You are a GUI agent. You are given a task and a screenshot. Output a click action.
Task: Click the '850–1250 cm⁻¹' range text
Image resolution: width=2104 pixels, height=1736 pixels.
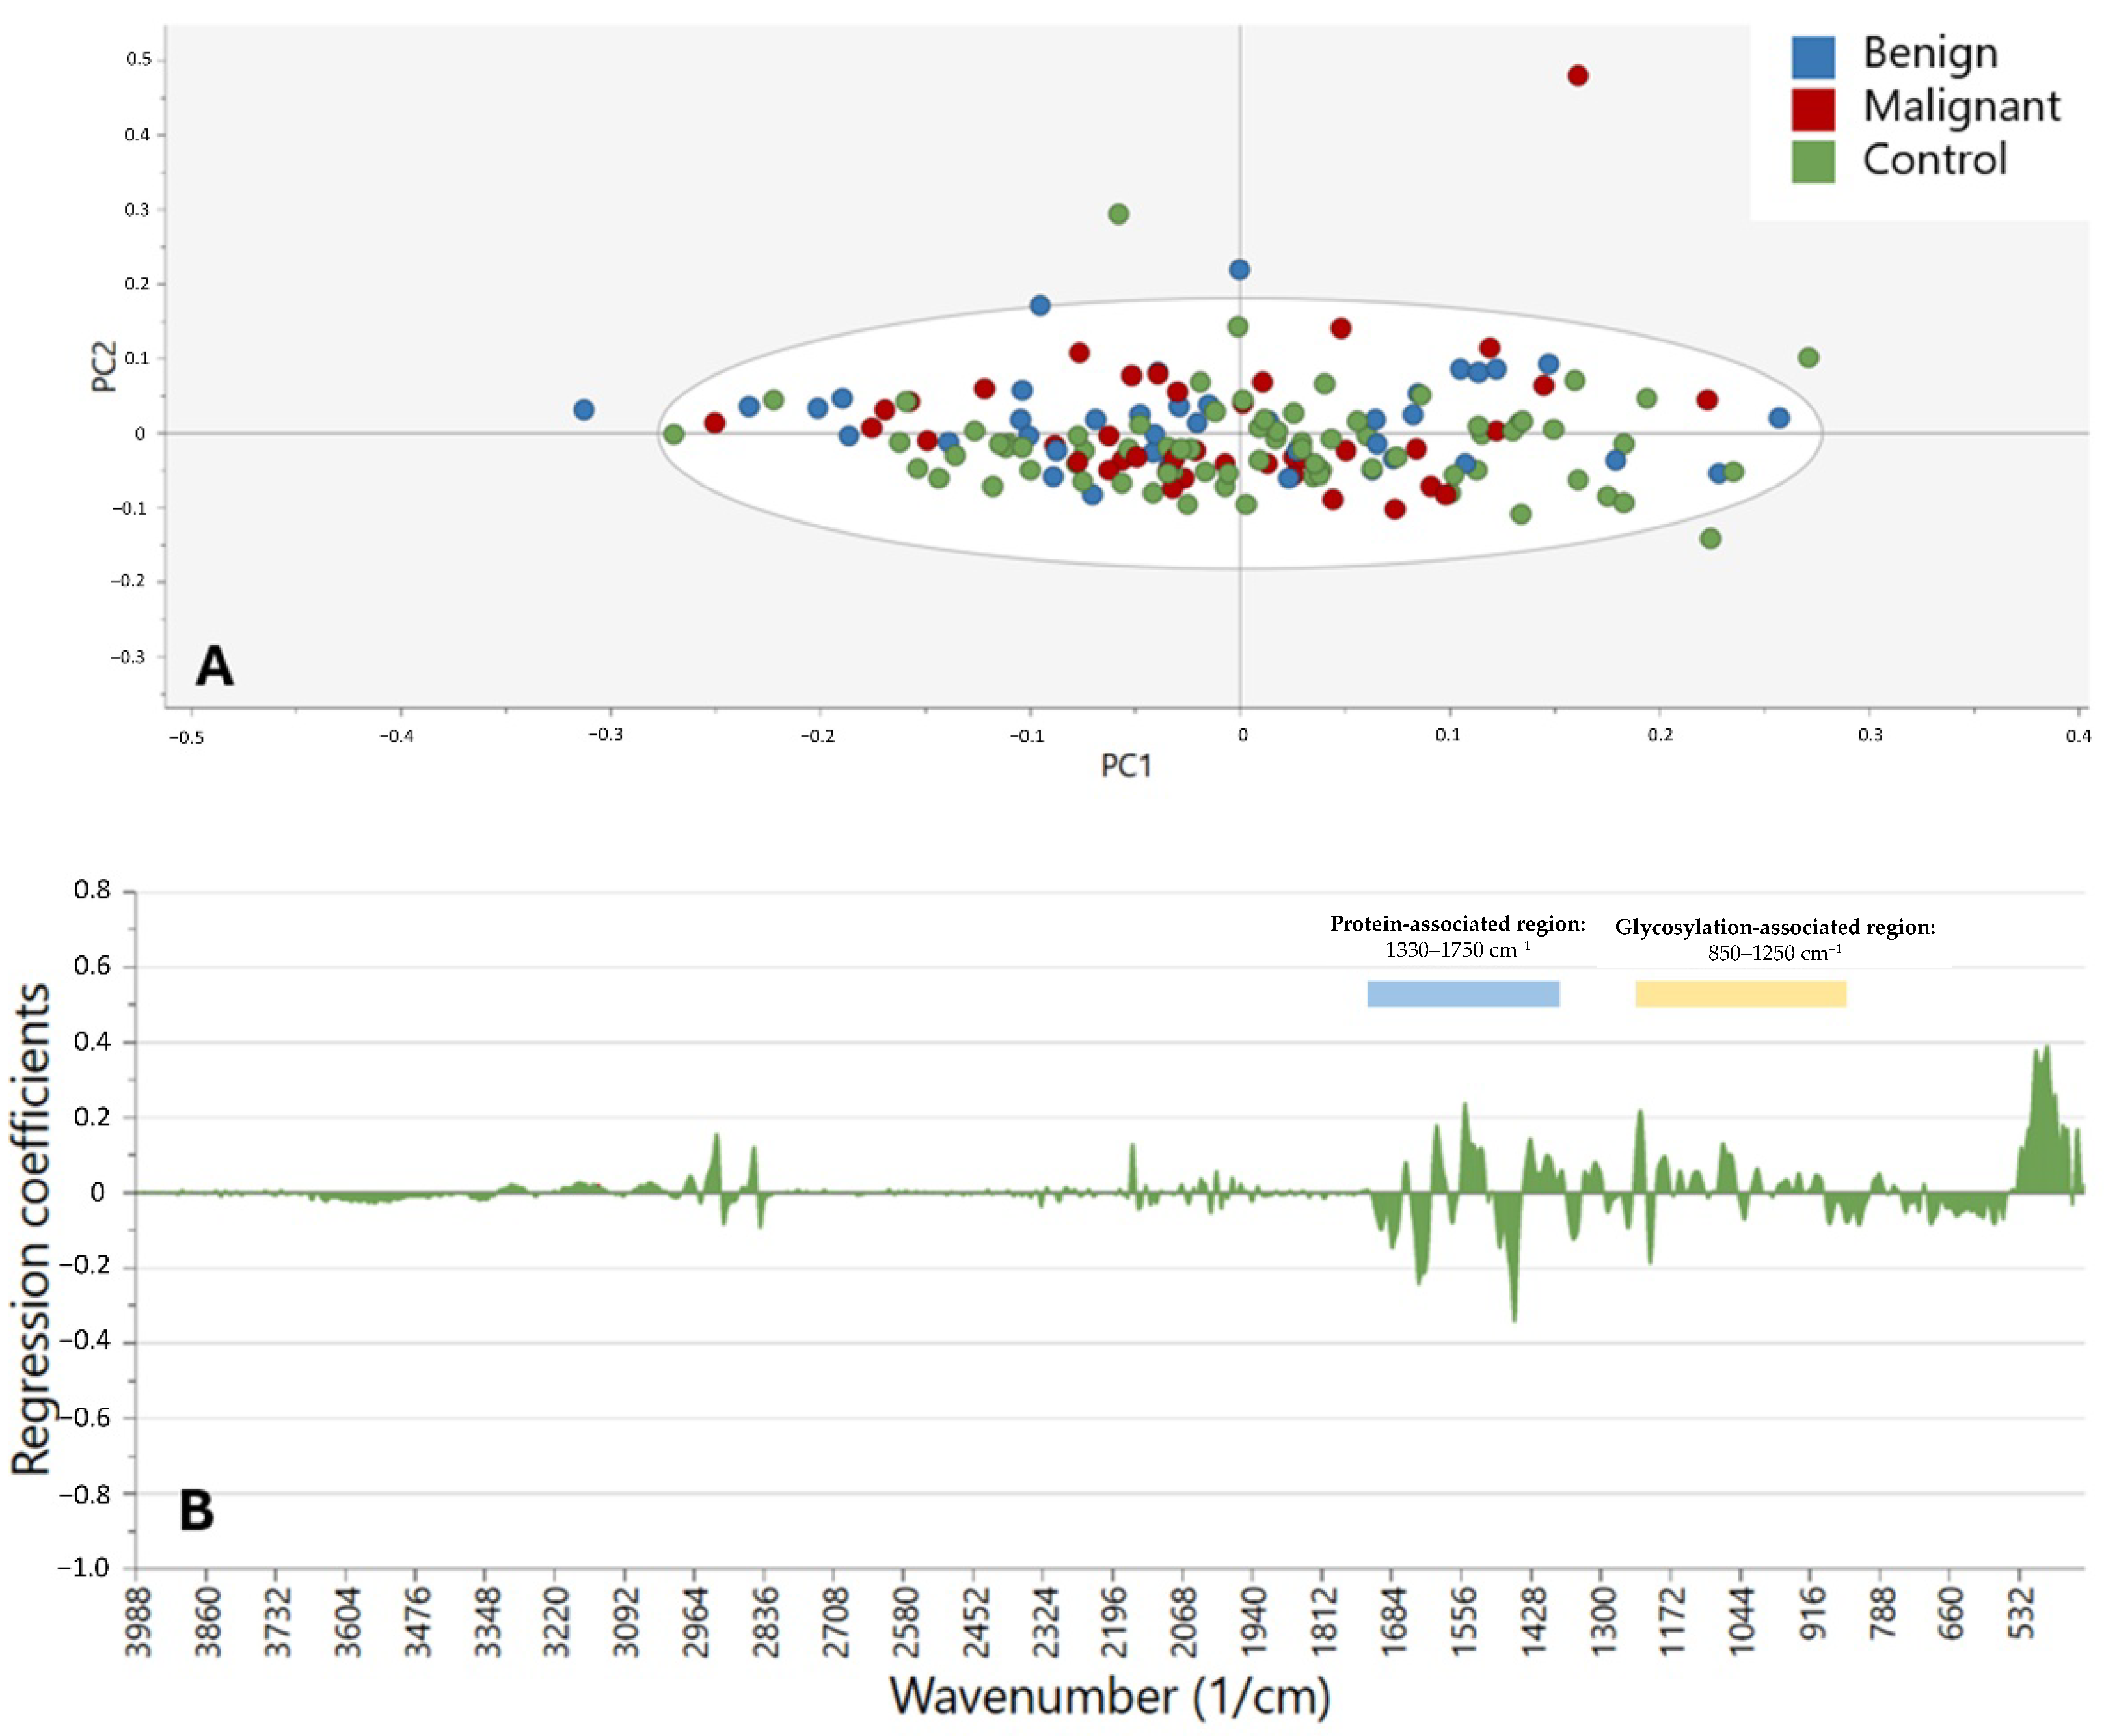(1774, 953)
